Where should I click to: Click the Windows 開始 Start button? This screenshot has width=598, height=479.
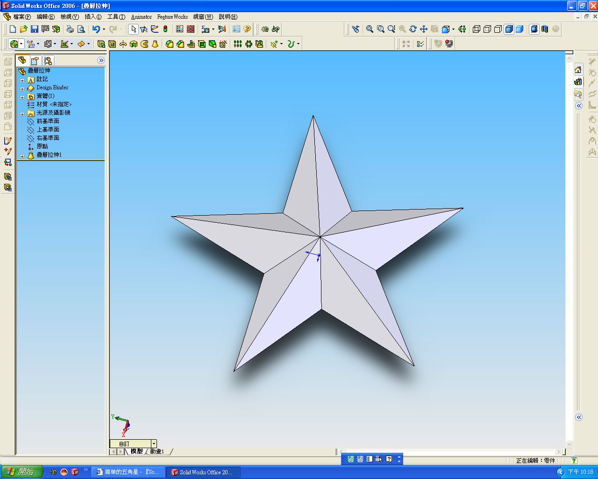click(x=22, y=472)
